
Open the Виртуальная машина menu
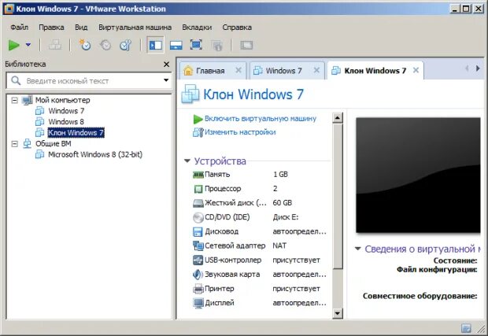[x=135, y=28]
